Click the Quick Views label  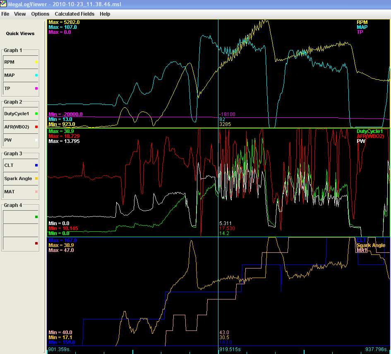point(20,33)
